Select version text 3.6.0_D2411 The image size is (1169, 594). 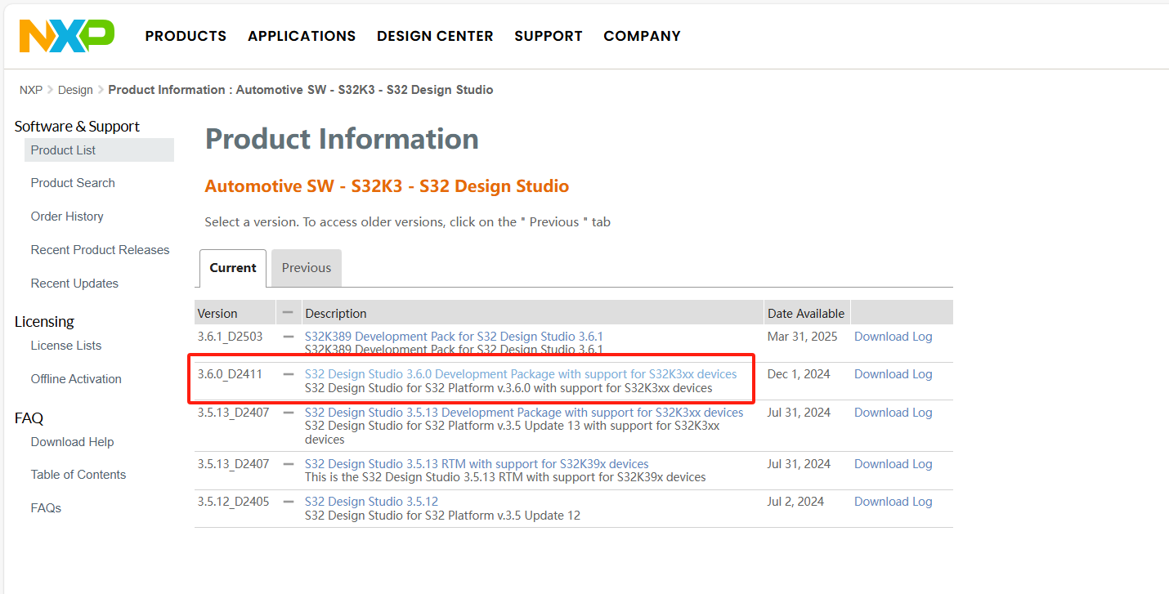(230, 374)
